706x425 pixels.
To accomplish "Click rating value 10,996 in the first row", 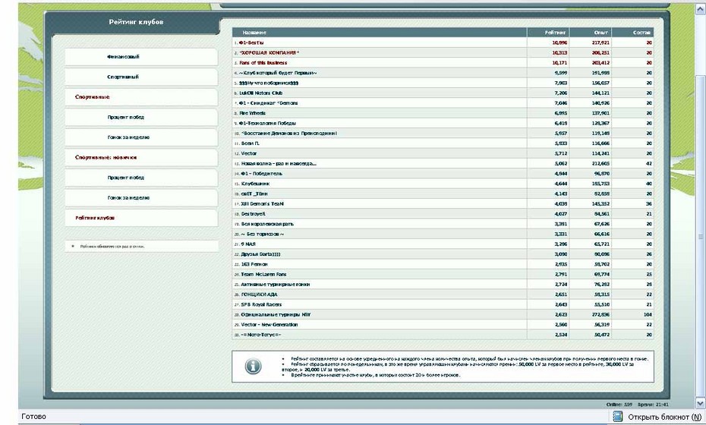I will pos(559,42).
